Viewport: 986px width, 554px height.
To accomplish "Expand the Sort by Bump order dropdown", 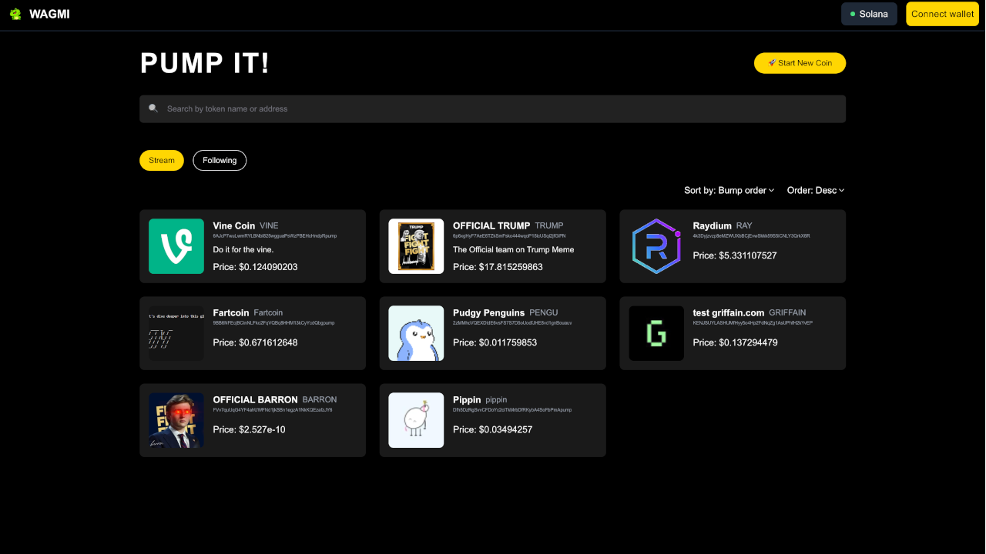I will point(729,190).
